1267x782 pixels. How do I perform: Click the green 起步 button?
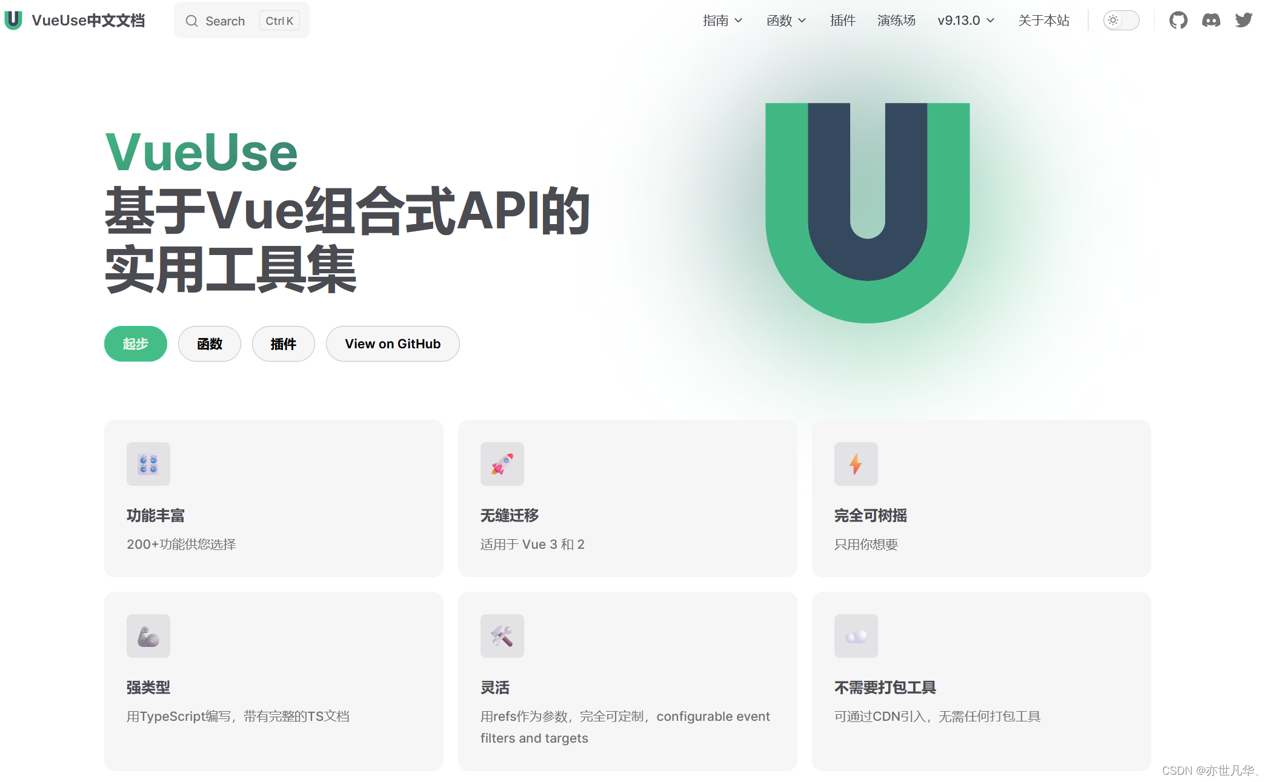point(135,344)
